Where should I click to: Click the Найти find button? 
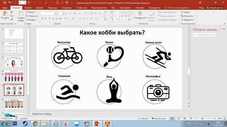pos(186,12)
